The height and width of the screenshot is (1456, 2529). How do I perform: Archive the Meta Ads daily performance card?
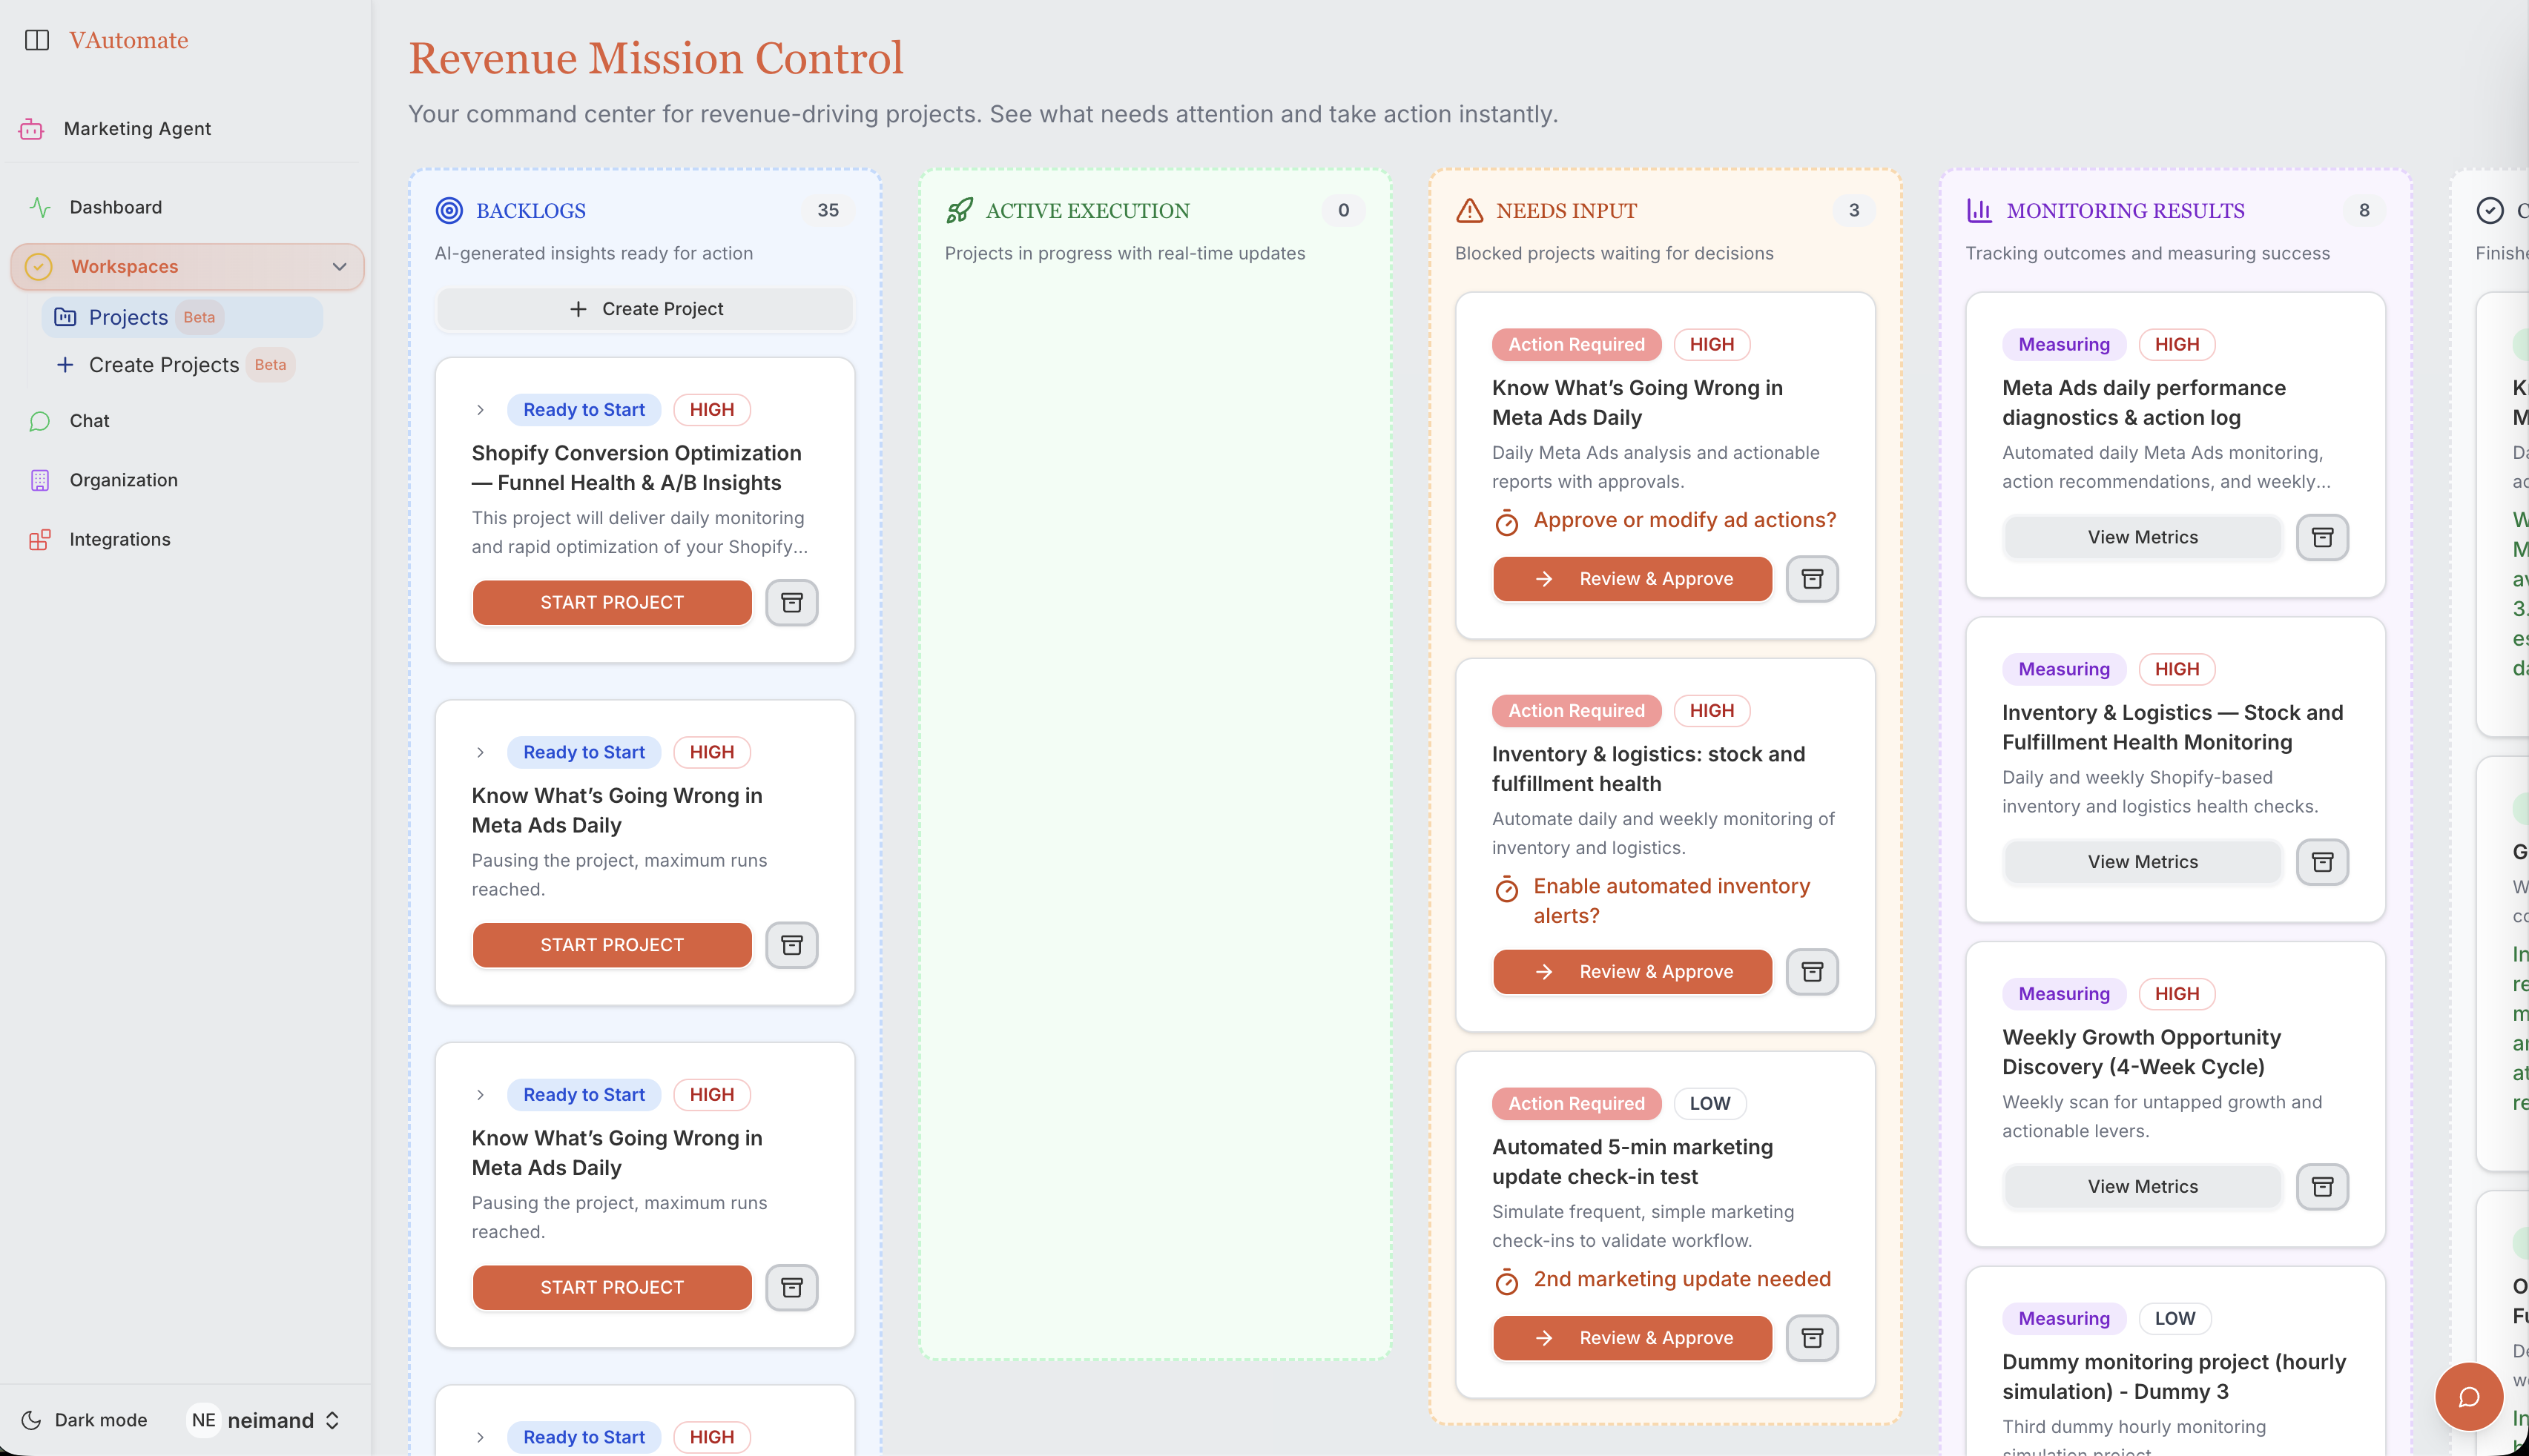(x=2322, y=537)
